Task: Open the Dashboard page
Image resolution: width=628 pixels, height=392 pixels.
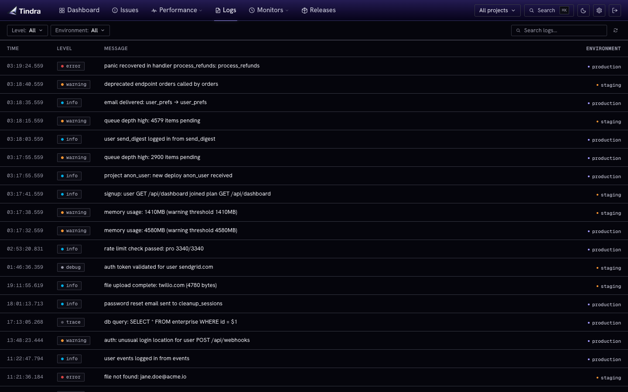Action: pos(79,10)
